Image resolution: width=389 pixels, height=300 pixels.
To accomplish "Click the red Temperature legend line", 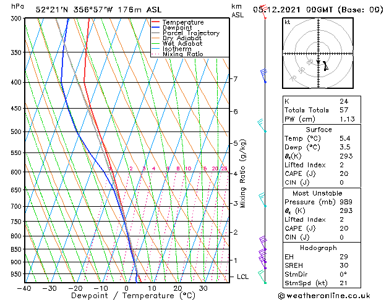I will tap(155, 22).
